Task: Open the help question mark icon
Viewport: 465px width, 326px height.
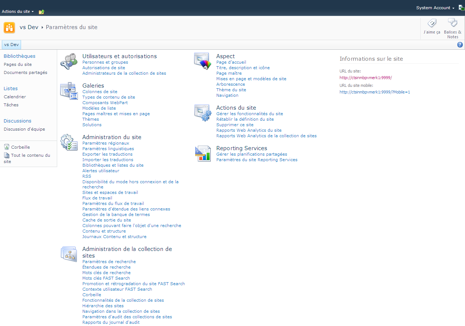Action: 460,45
